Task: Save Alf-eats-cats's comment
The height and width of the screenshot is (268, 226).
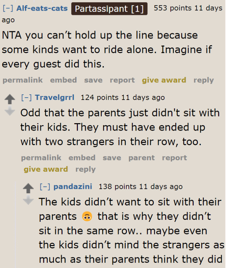Action: tap(93, 80)
